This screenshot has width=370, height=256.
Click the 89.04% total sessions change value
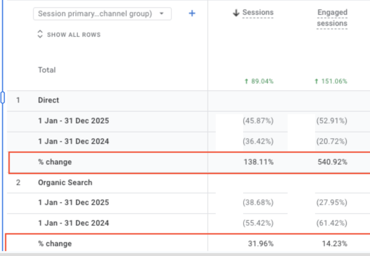pyautogui.click(x=259, y=81)
